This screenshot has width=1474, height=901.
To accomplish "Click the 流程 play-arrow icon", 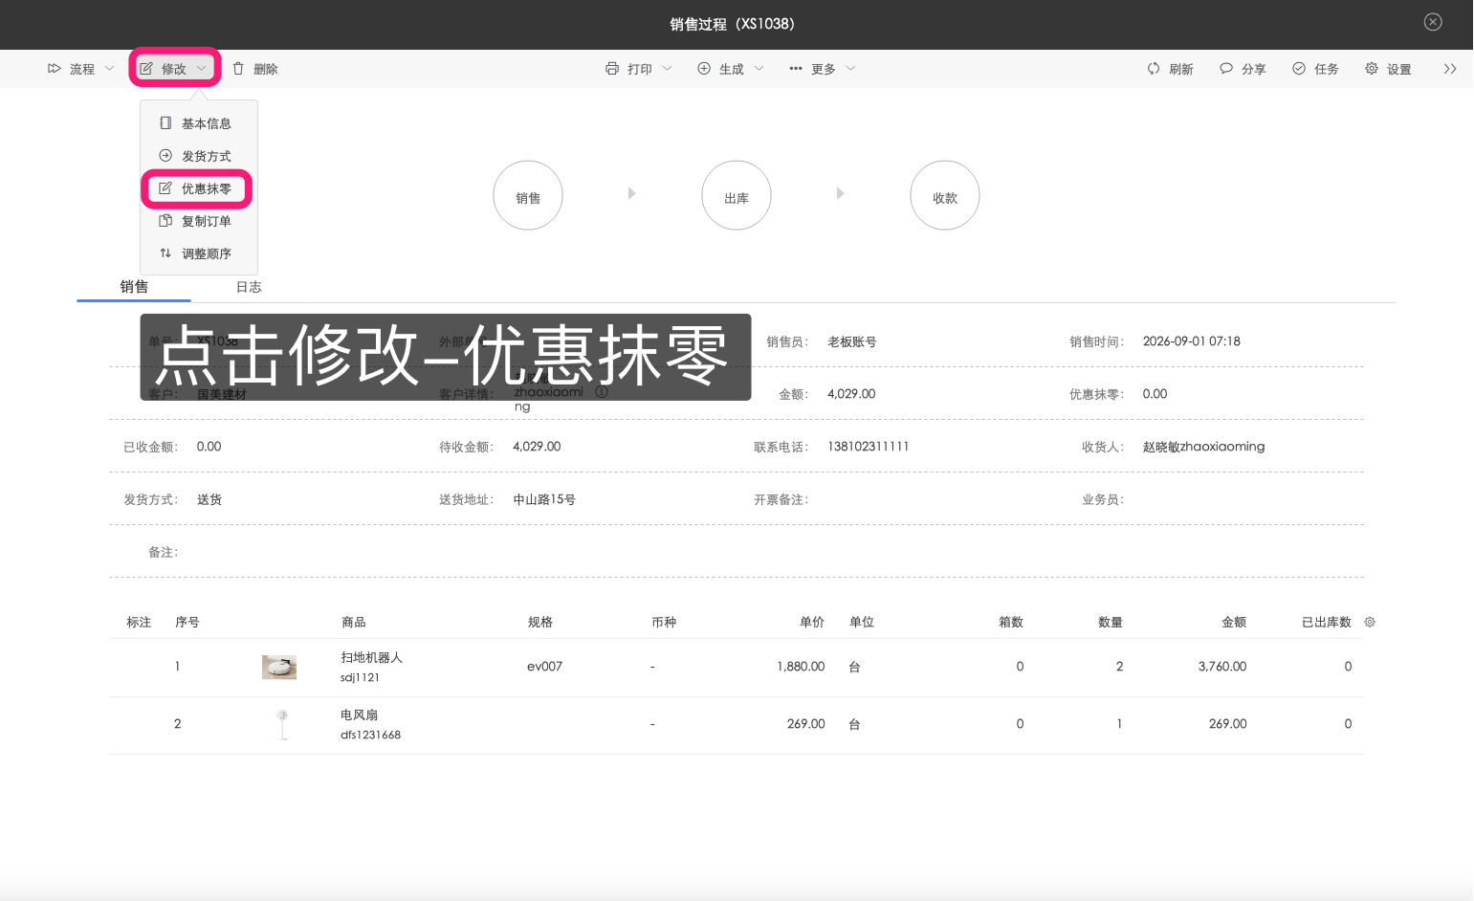I will pos(55,69).
